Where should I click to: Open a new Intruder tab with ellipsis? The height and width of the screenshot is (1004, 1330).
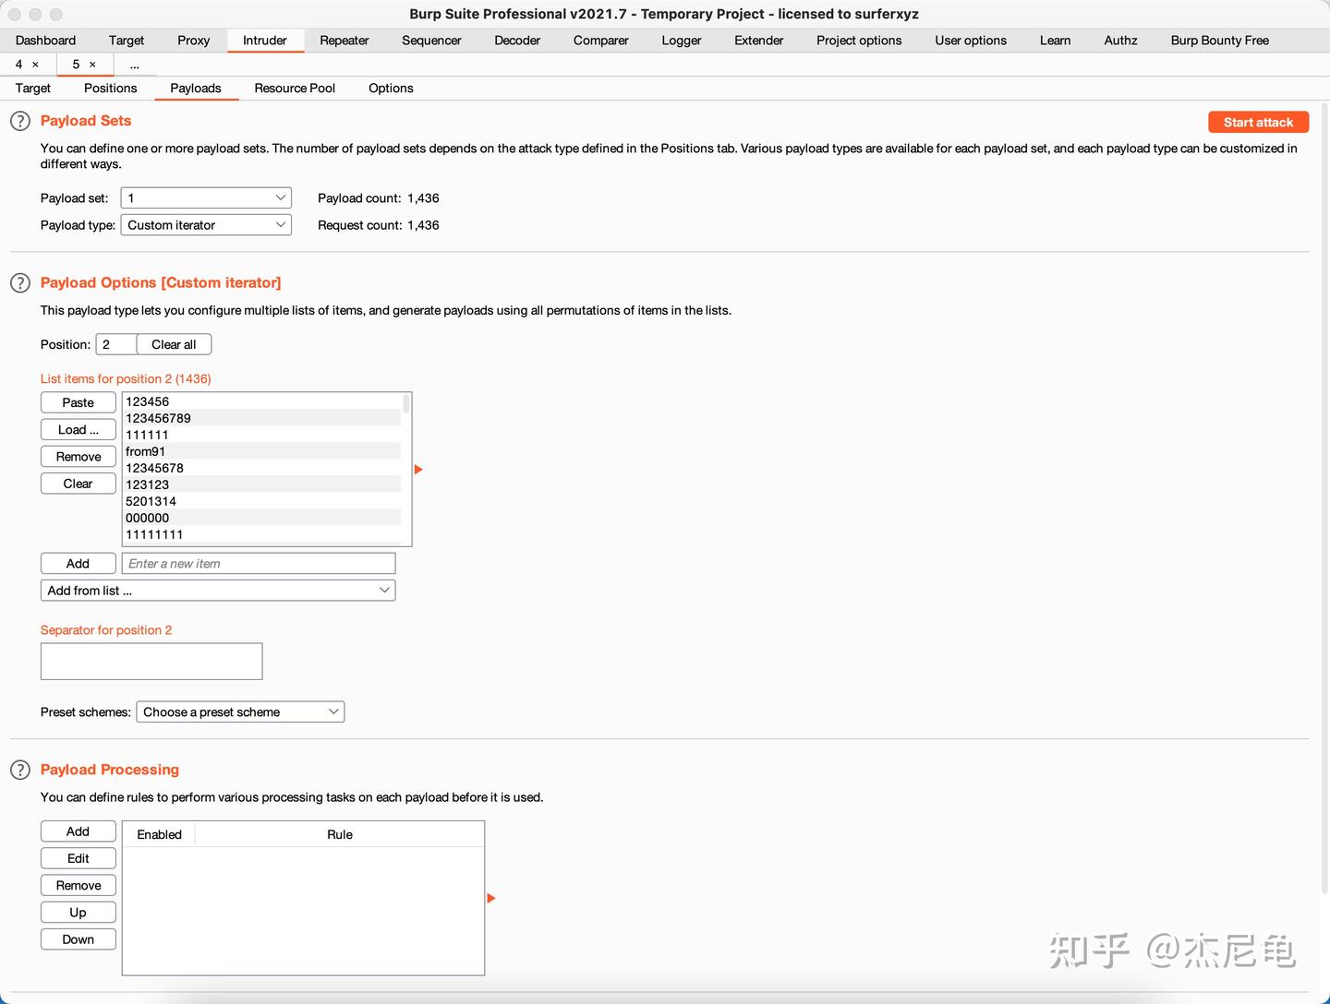[135, 65]
